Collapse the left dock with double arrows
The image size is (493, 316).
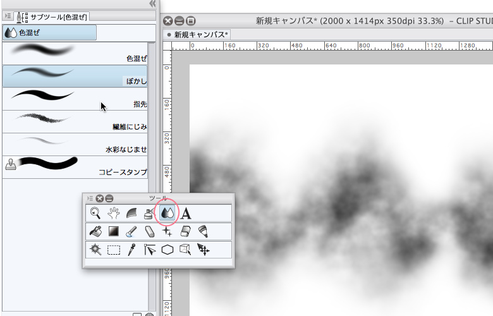tap(152, 4)
